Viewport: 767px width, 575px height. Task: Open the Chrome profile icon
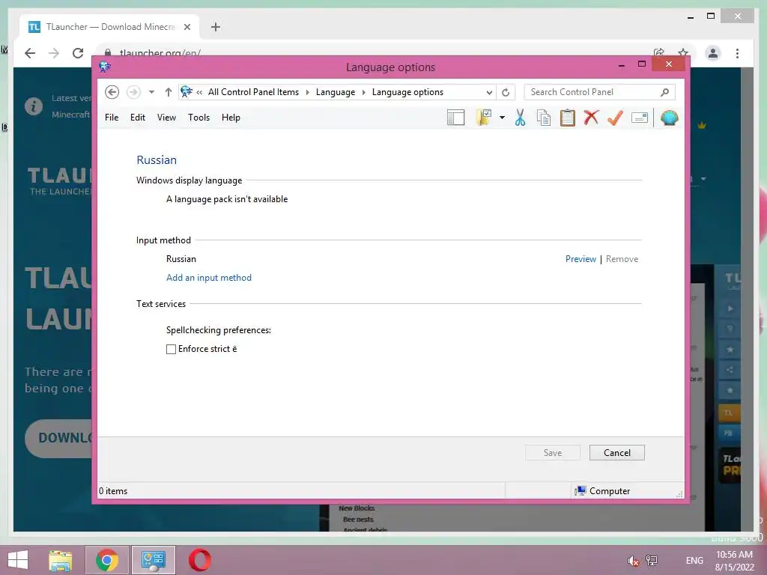point(713,53)
